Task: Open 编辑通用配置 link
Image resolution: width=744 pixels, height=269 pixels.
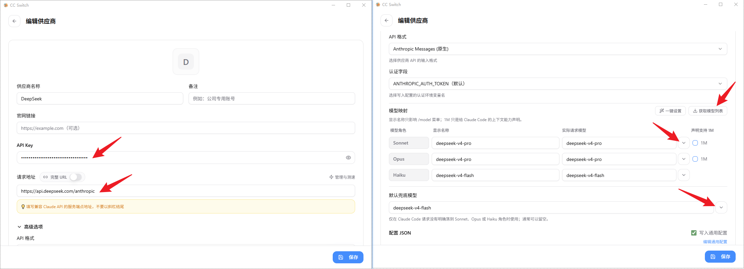Action: point(715,242)
